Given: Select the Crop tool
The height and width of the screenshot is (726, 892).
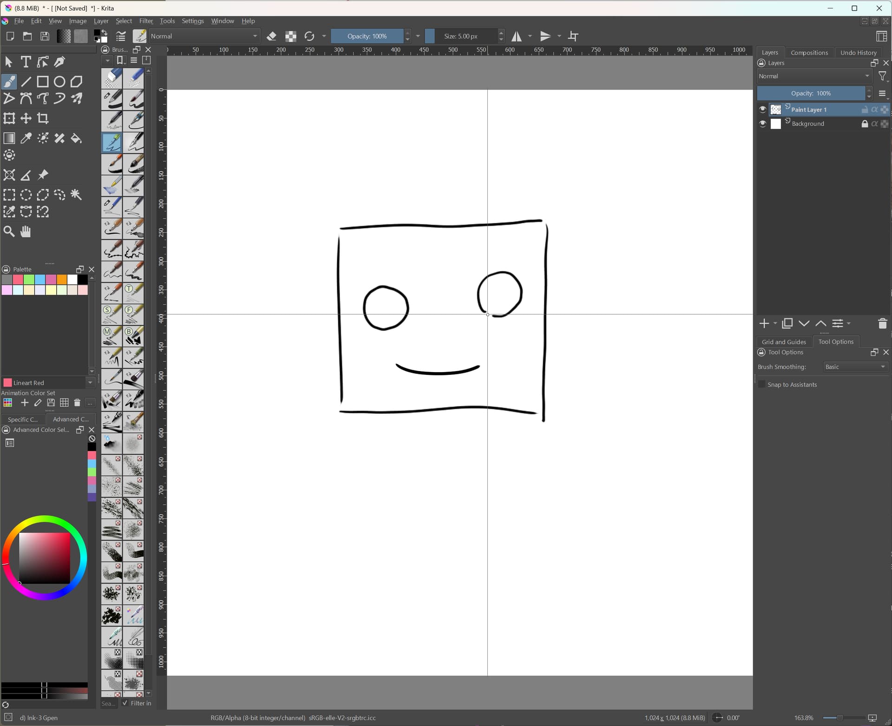Looking at the screenshot, I should coord(43,118).
